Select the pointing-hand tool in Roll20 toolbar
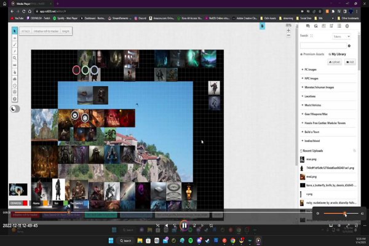This screenshot has height=246, width=369. (x=15, y=72)
